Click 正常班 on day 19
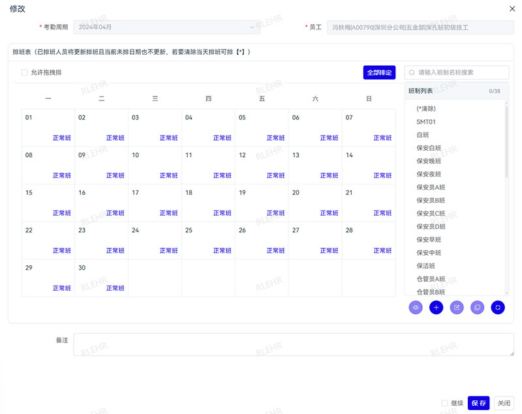The width and height of the screenshot is (522, 414). [x=275, y=213]
